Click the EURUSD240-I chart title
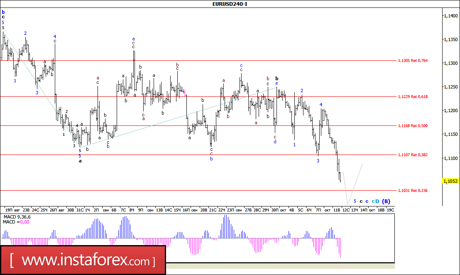 pyautogui.click(x=230, y=4)
